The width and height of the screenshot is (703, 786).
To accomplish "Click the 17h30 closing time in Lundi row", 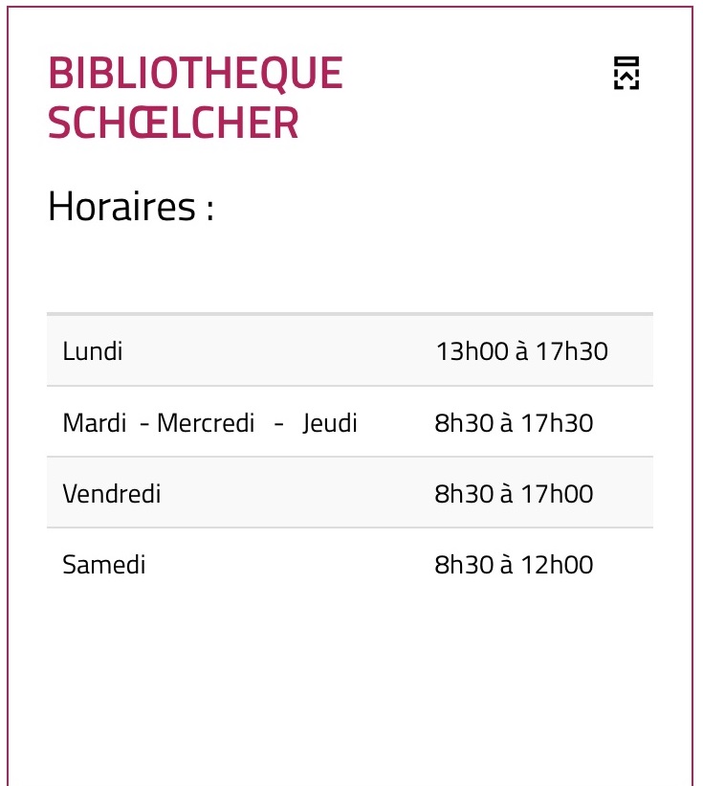I will click(x=572, y=351).
